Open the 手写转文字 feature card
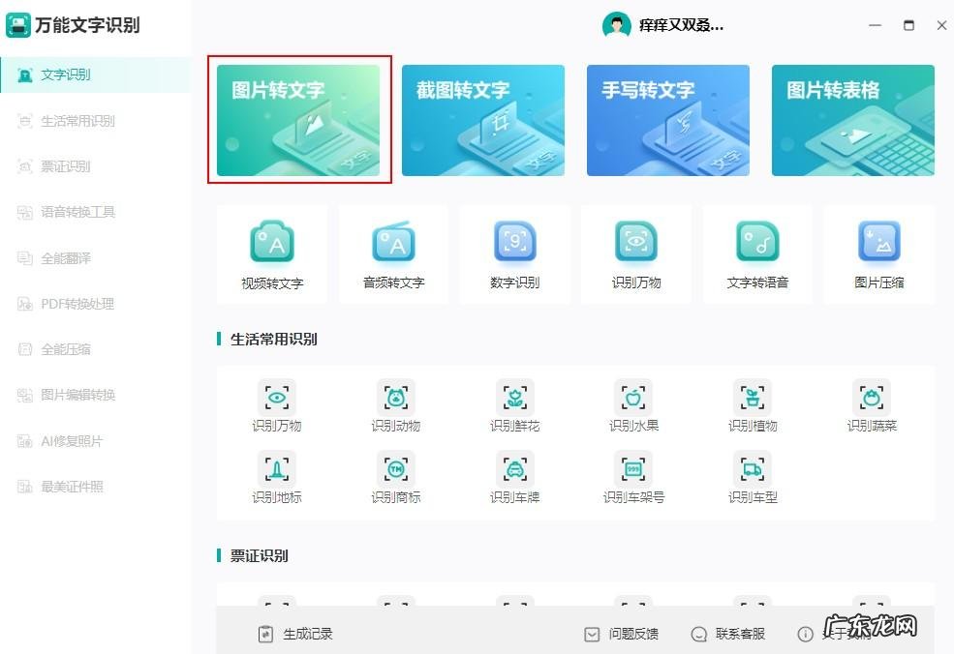This screenshot has width=954, height=654. (667, 119)
